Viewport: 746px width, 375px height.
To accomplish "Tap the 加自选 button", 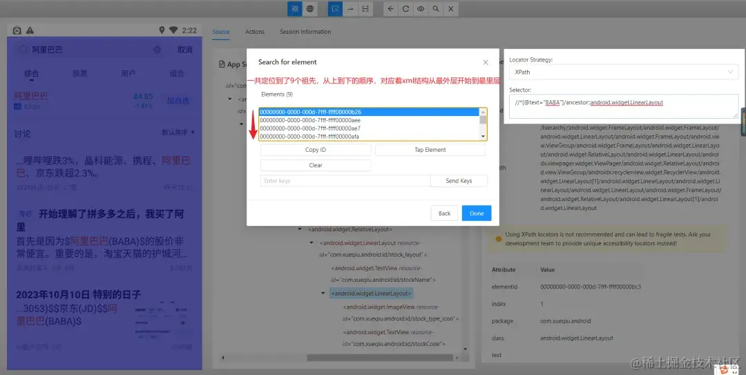I will [178, 100].
